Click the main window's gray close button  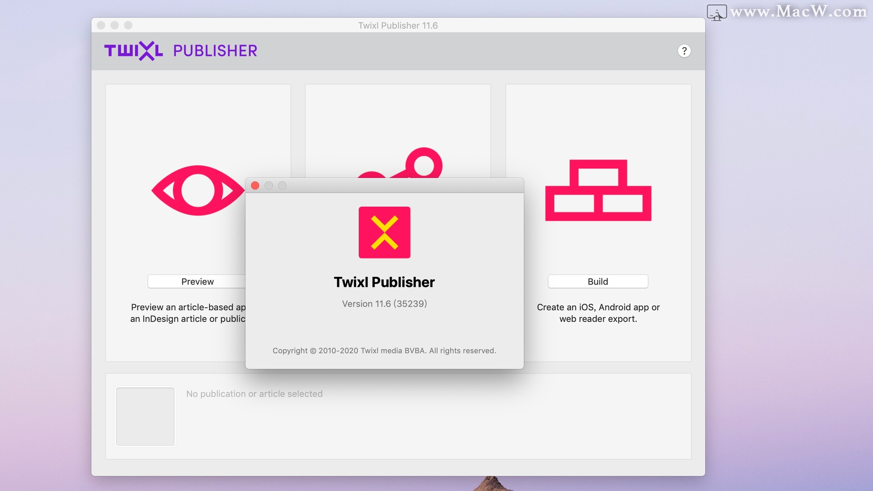[x=101, y=25]
